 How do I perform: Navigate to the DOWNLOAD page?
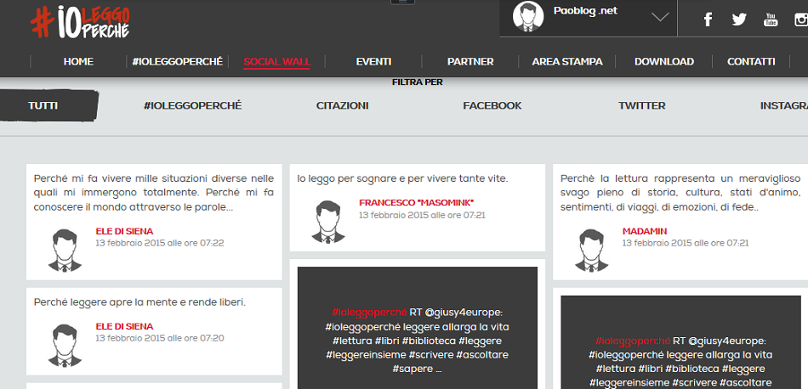pyautogui.click(x=663, y=62)
